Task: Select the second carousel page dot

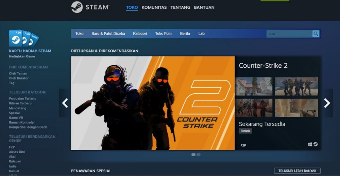Action: pyautogui.click(x=199, y=155)
